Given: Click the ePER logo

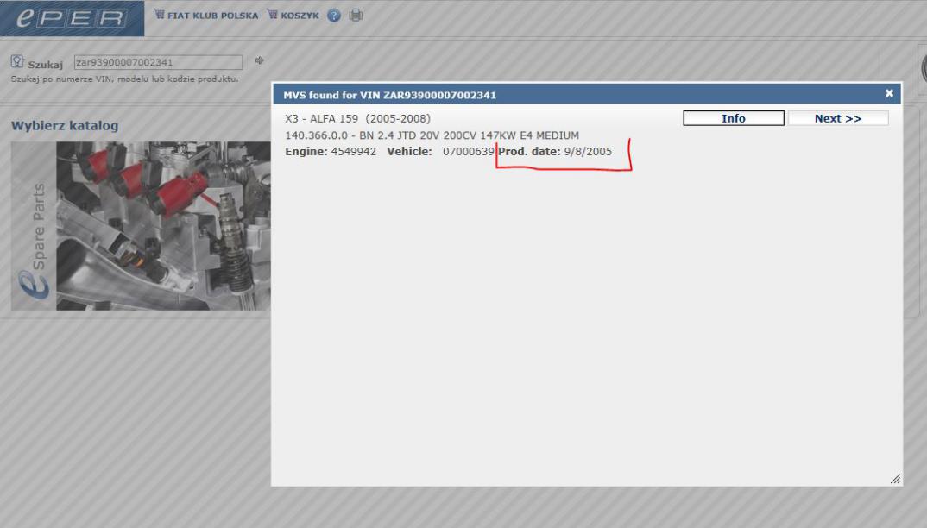Looking at the screenshot, I should pos(72,18).
